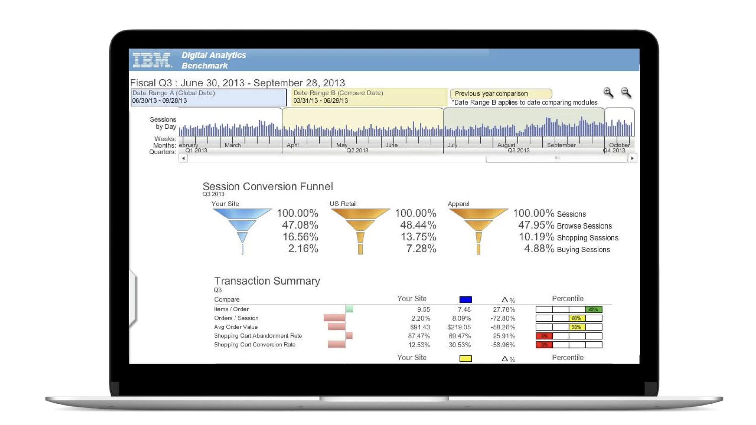This screenshot has width=756, height=425.
Task: Click the Q2 2013 quarter on timeline
Action: (357, 151)
